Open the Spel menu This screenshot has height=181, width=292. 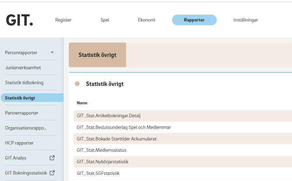105,20
